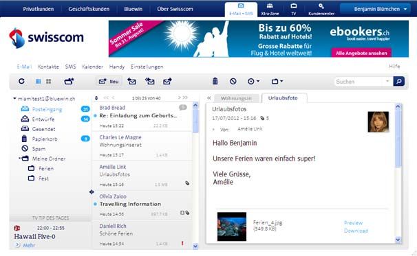The width and height of the screenshot is (417, 256).
Task: Open the Kontakte menu
Action: coord(48,67)
